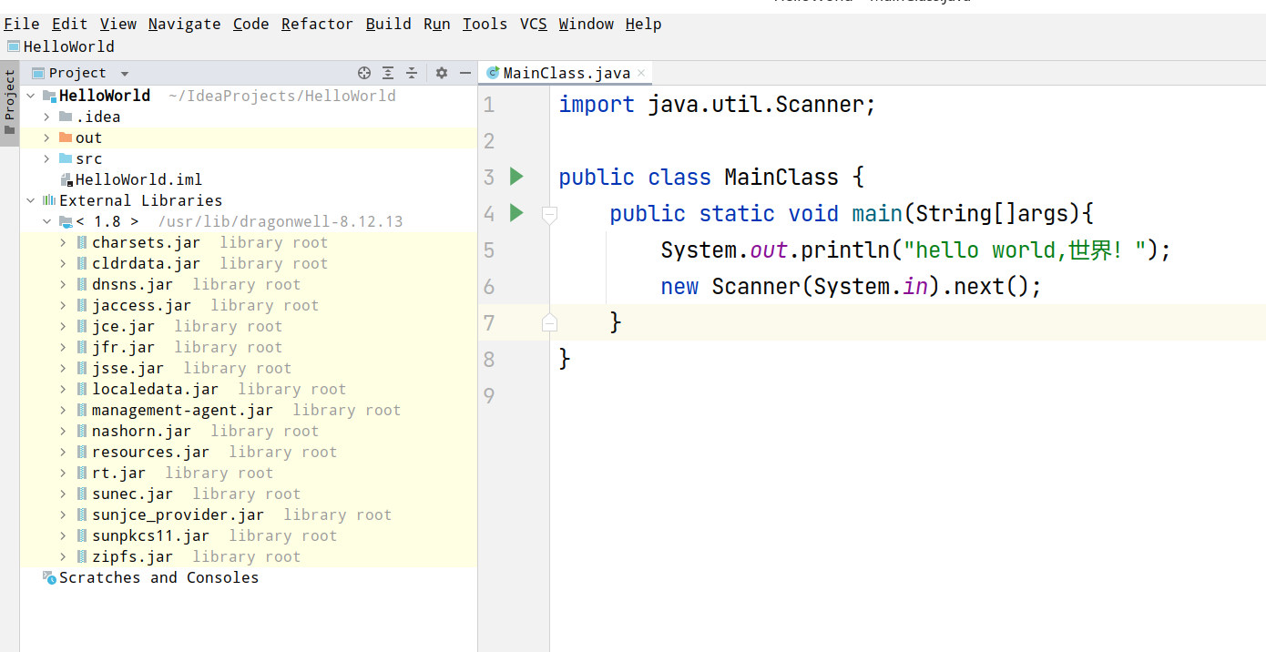
Task: Click the Scratches and Consoles icon
Action: [x=49, y=577]
